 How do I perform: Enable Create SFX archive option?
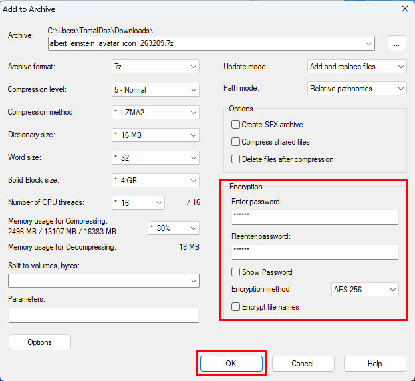[235, 125]
